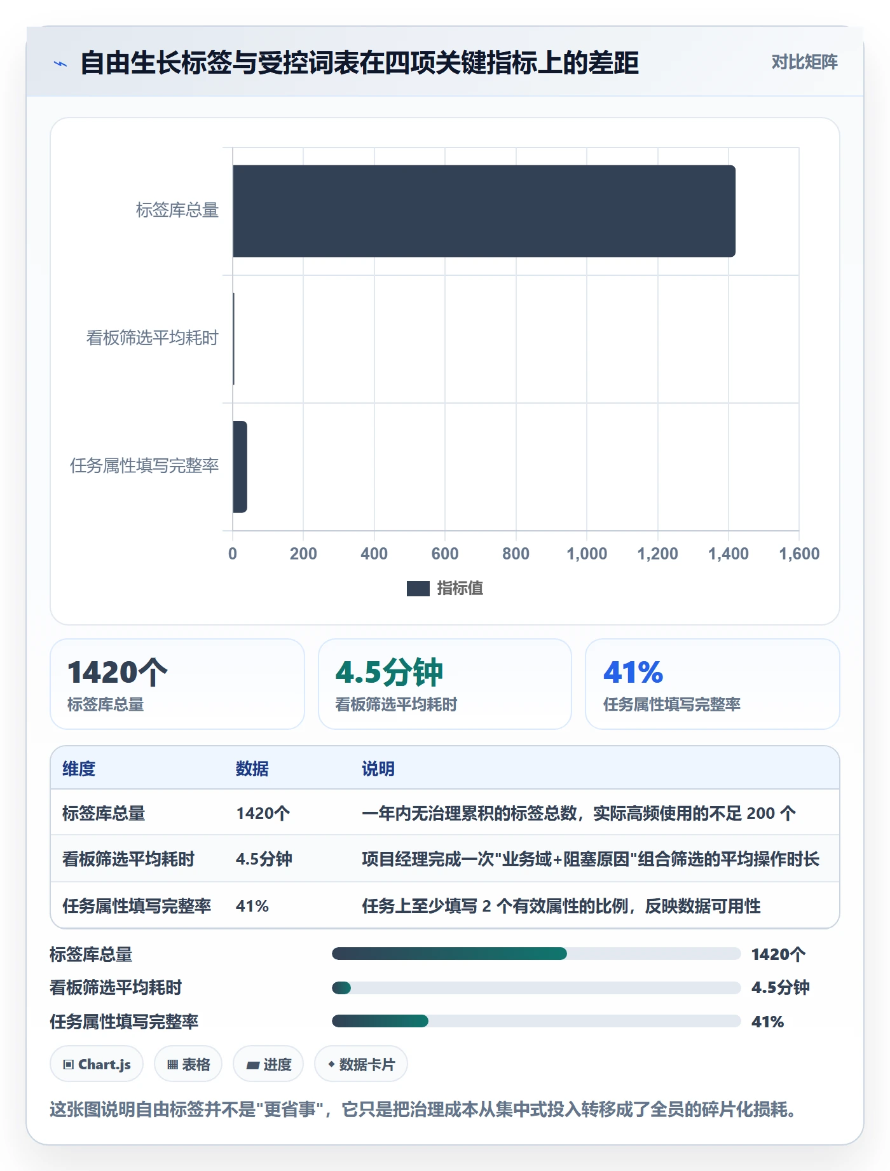The width and height of the screenshot is (890, 1171).
Task: Click the 任务属性填写完整率 bar in the chart
Action: pyautogui.click(x=240, y=467)
